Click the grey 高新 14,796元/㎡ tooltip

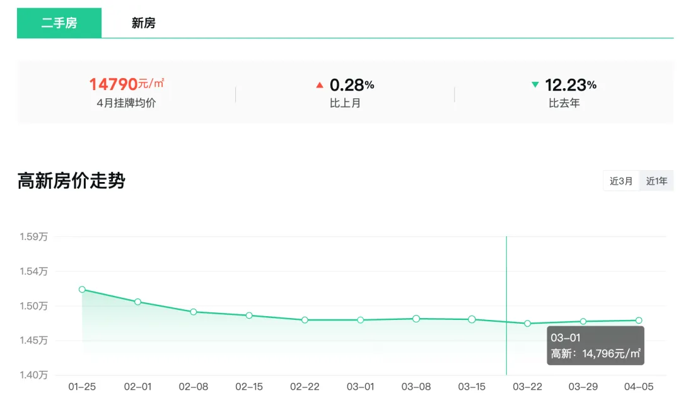click(595, 346)
